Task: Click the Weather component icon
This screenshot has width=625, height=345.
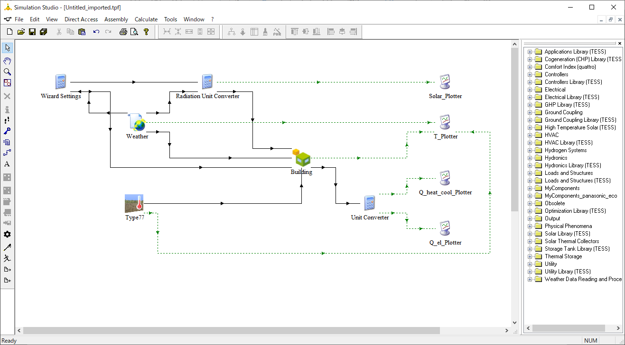Action: (137, 122)
